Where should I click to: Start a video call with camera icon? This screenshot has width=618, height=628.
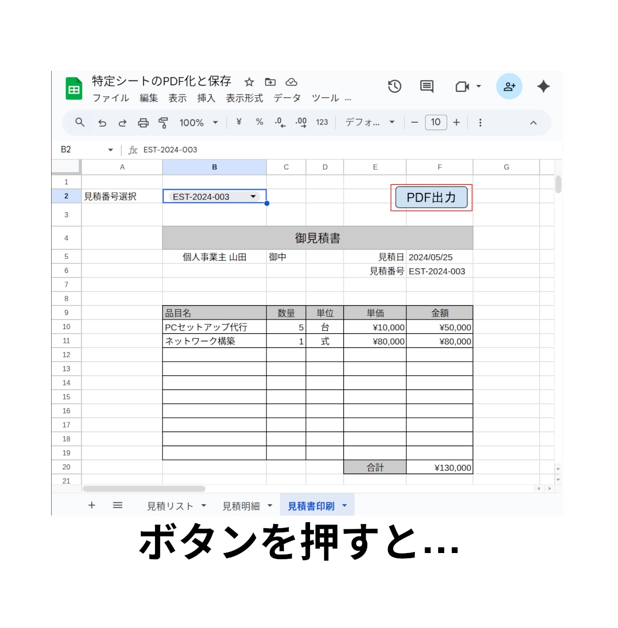click(x=462, y=87)
